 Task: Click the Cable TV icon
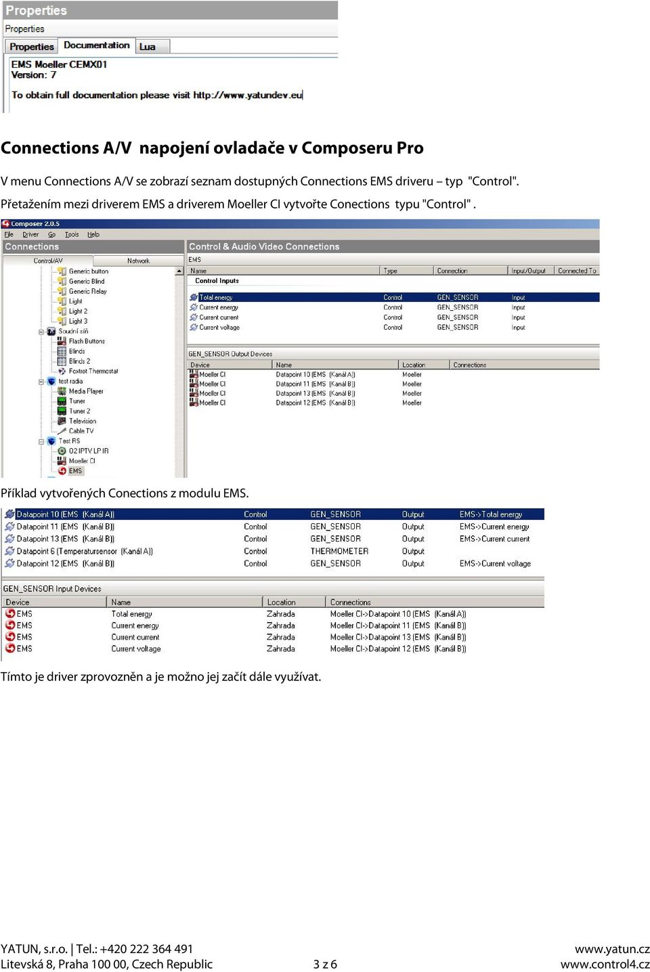62,431
